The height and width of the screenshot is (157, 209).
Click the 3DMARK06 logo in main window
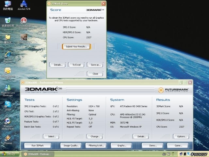click(x=43, y=90)
